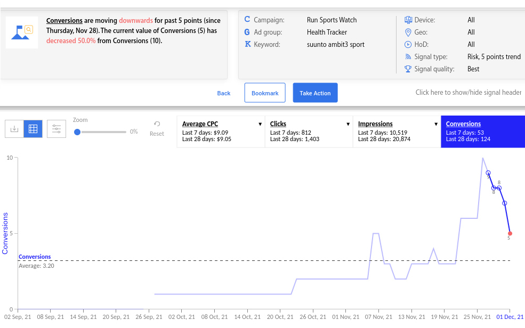The width and height of the screenshot is (525, 328).
Task: Click the HoD clock icon
Action: point(408,45)
